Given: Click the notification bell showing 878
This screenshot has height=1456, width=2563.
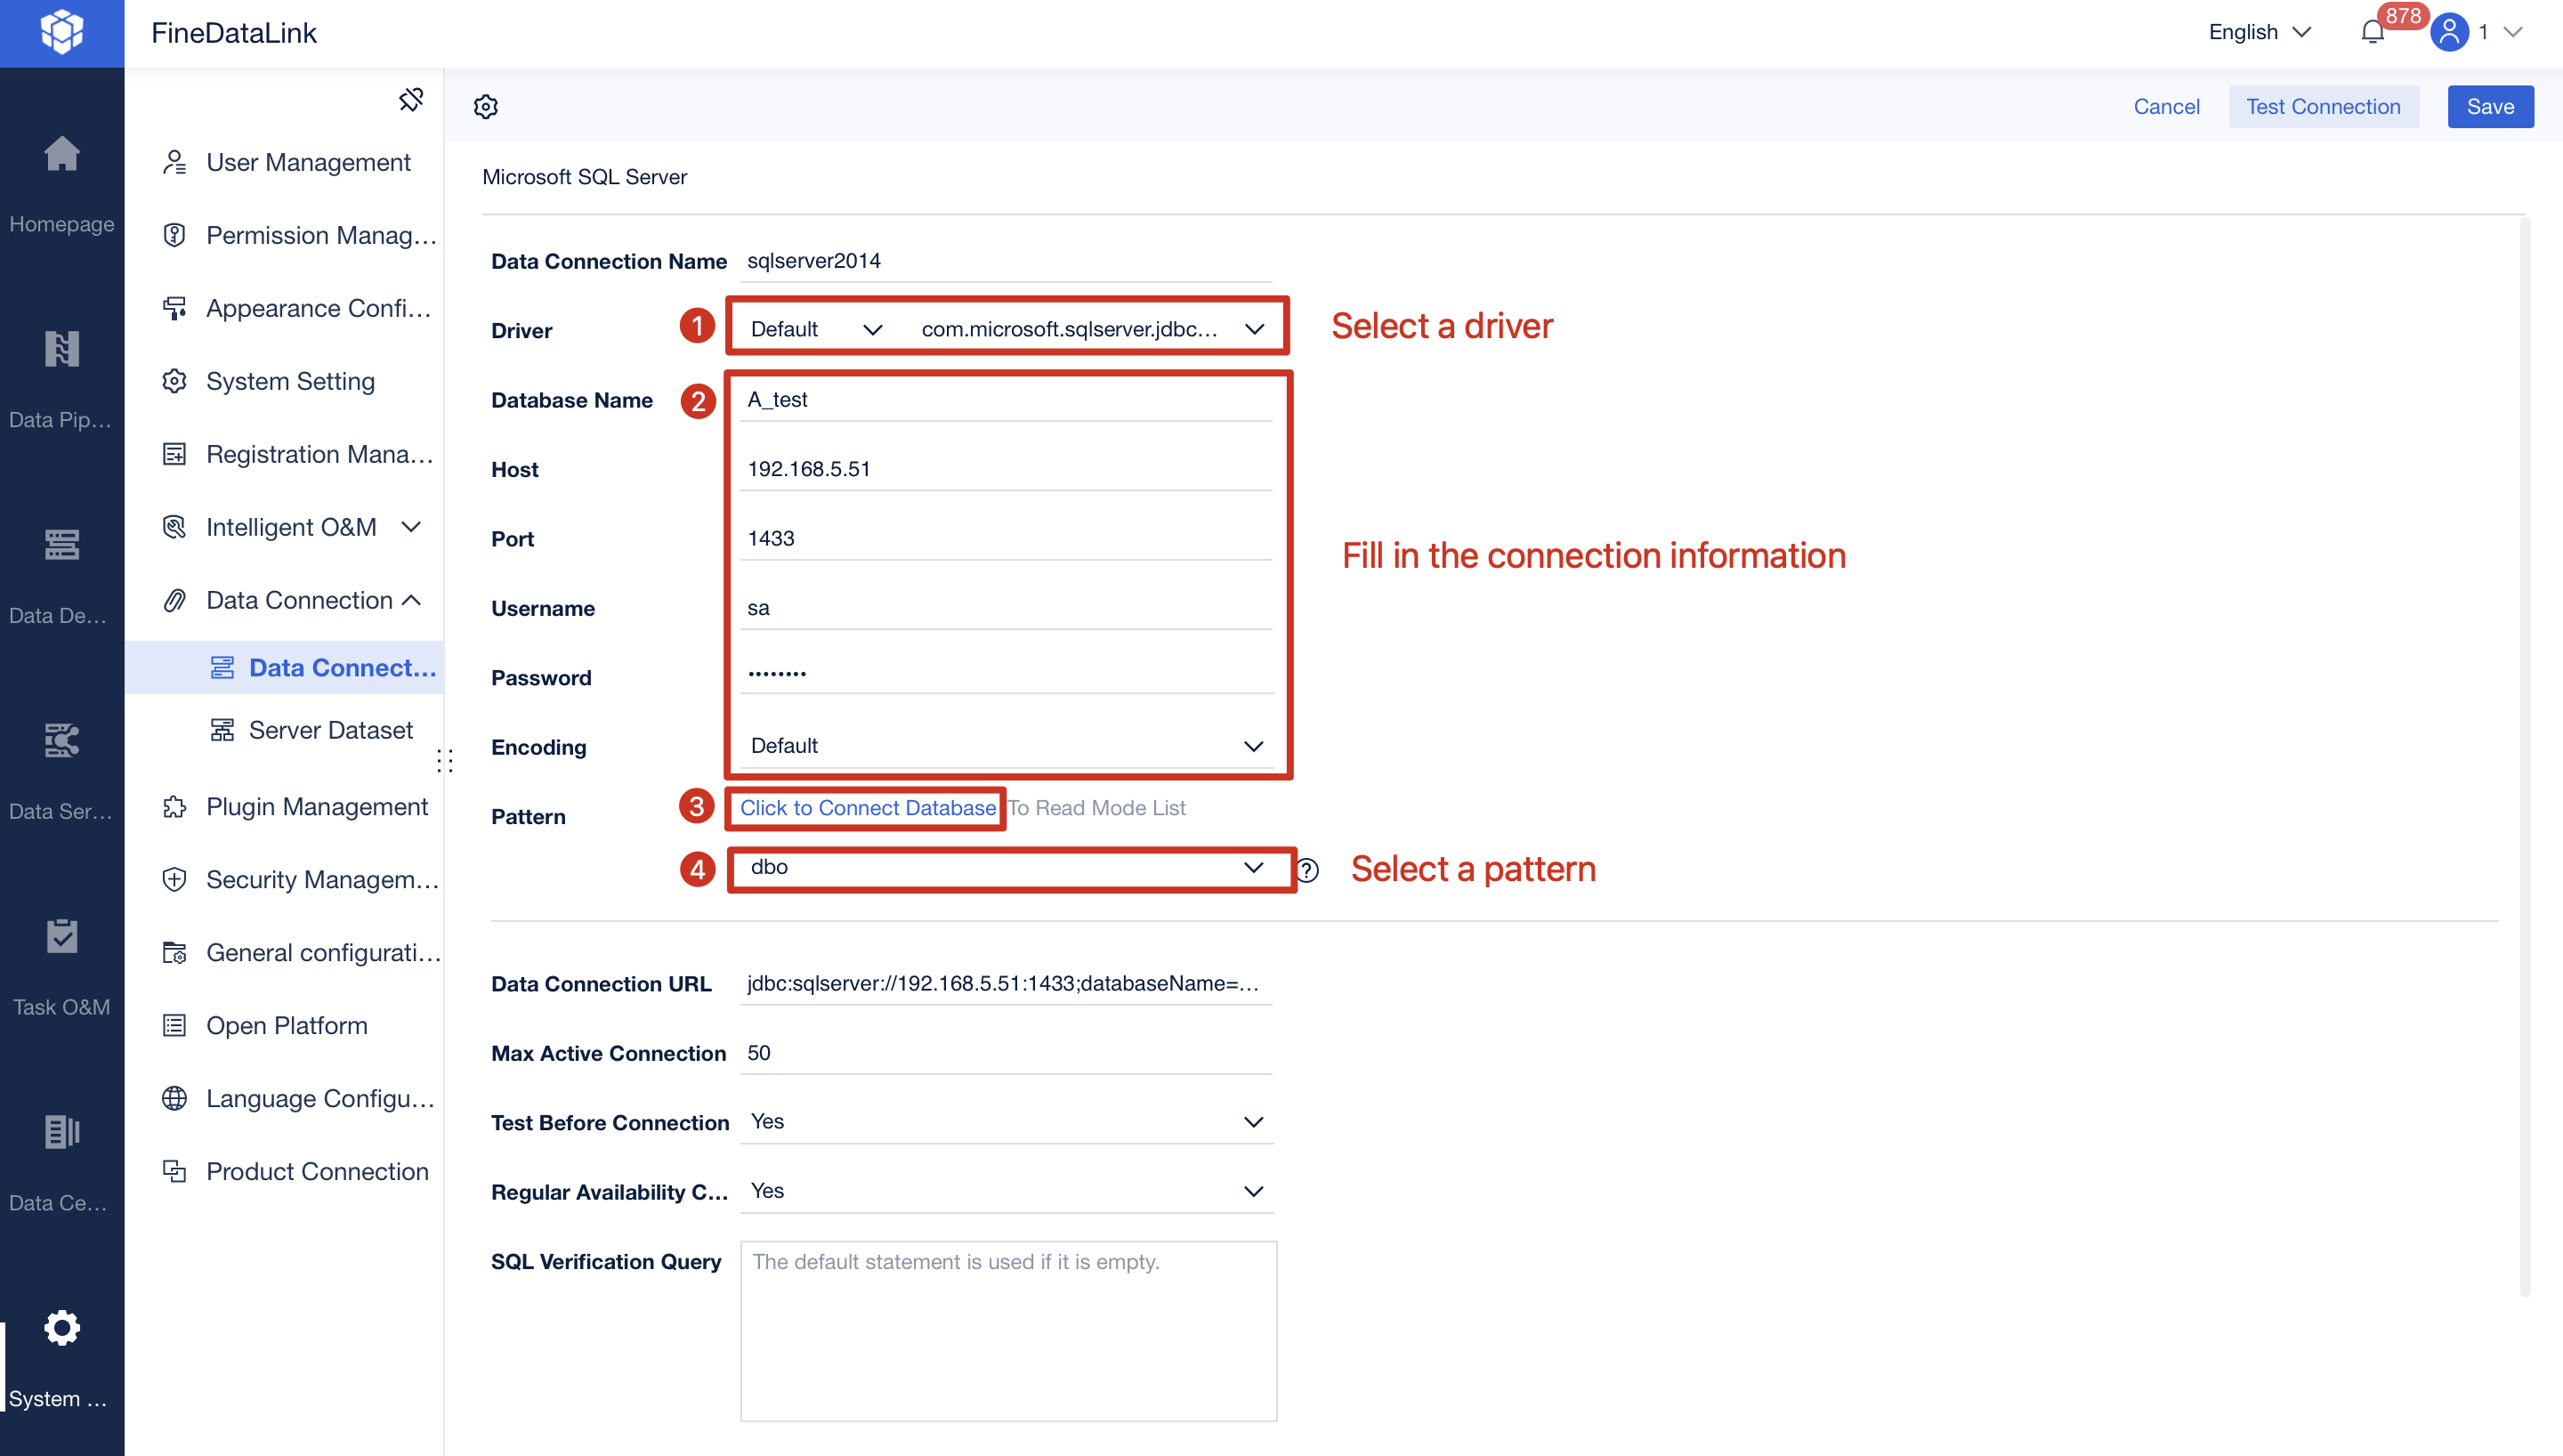Looking at the screenshot, I should pyautogui.click(x=2373, y=31).
